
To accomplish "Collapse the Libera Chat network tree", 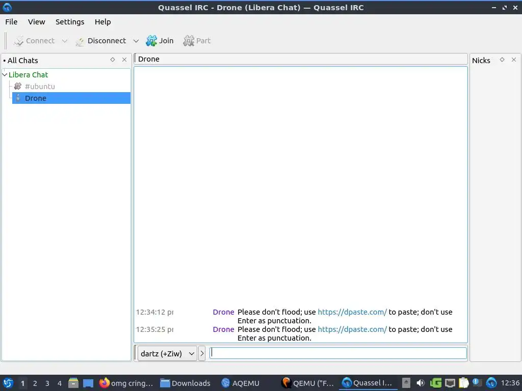I will pyautogui.click(x=5, y=75).
